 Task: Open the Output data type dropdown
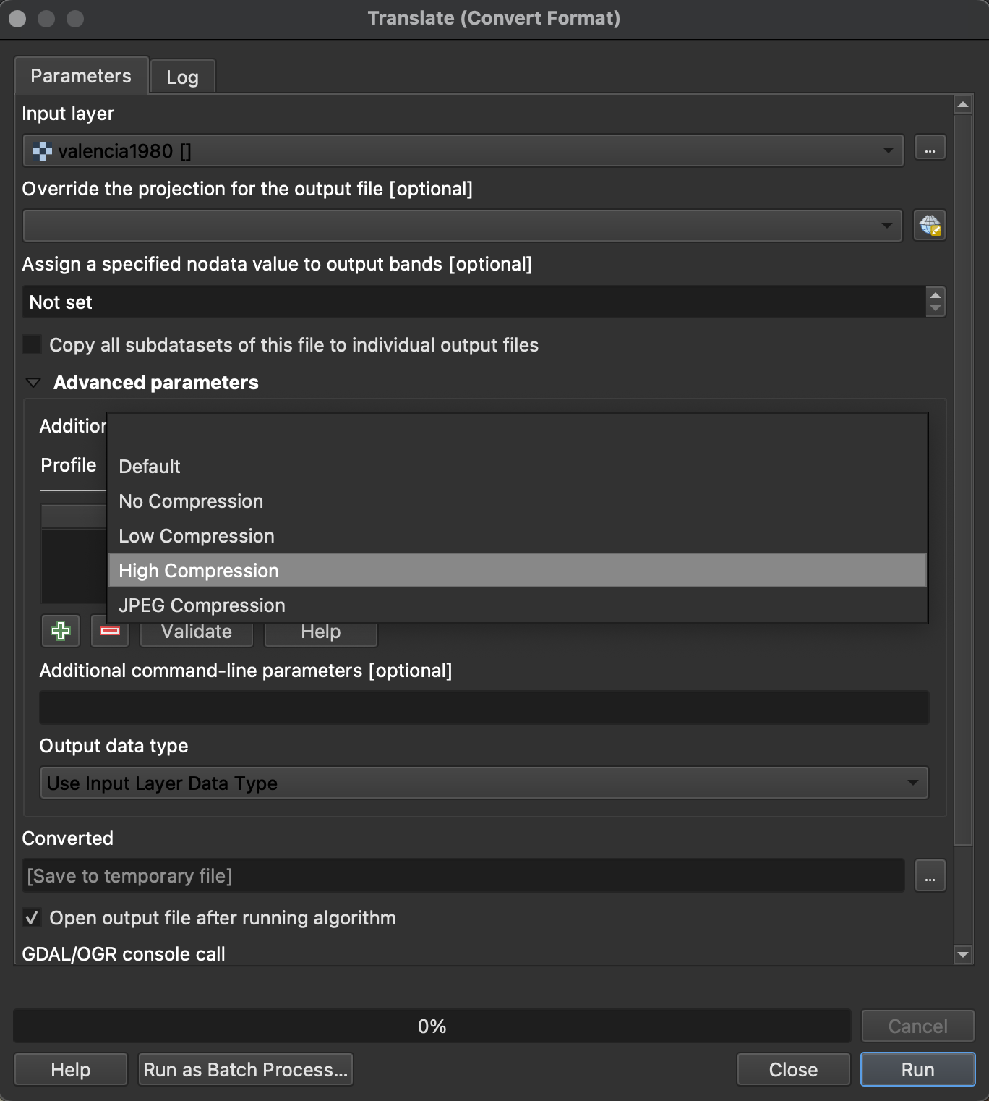(484, 783)
